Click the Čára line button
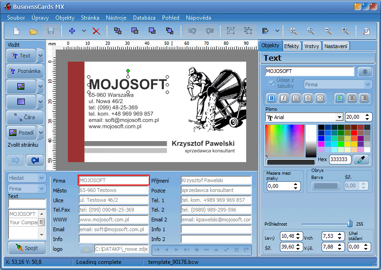 24,117
